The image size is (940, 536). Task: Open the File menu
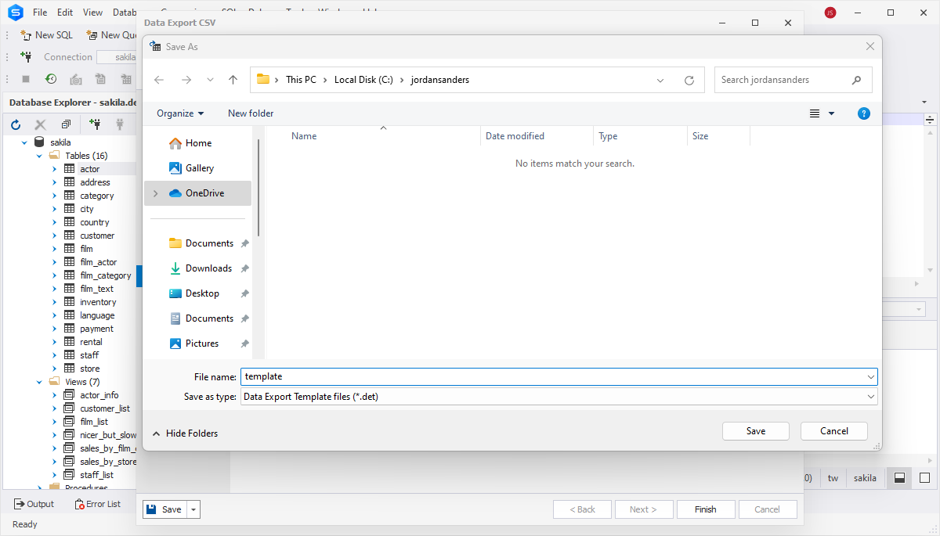tap(40, 13)
